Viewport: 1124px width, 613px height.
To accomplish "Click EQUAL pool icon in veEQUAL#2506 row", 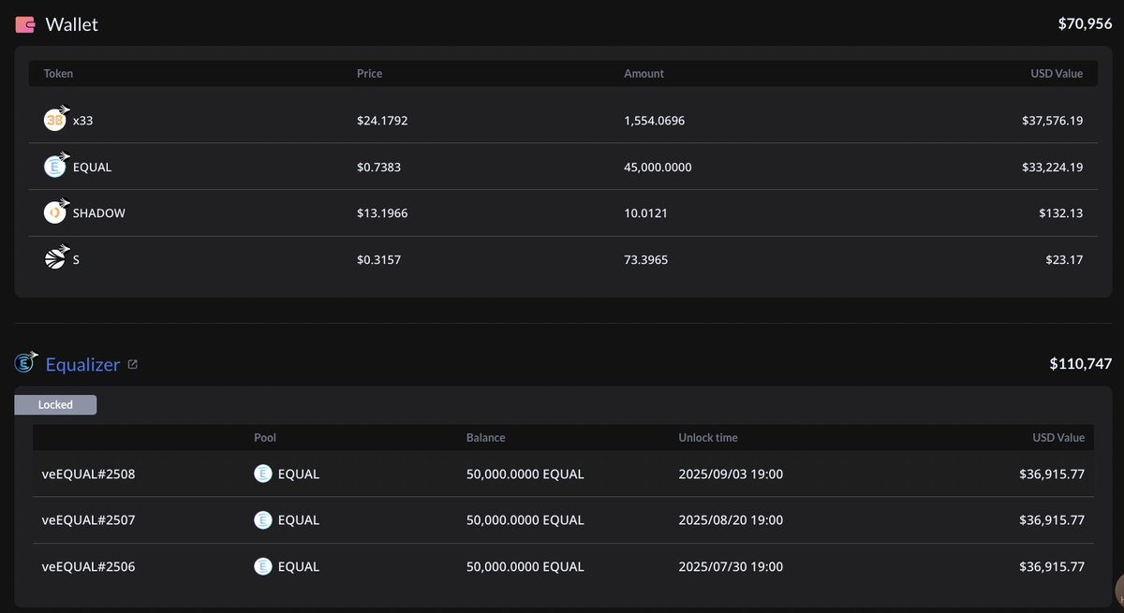I will [263, 566].
